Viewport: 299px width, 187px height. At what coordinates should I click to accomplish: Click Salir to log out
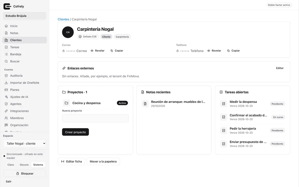[9, 181]
